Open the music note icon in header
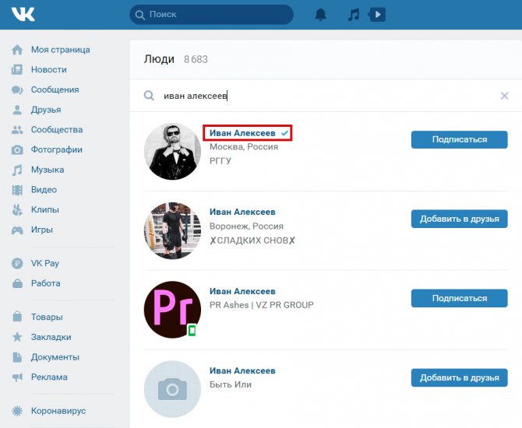 pos(353,15)
